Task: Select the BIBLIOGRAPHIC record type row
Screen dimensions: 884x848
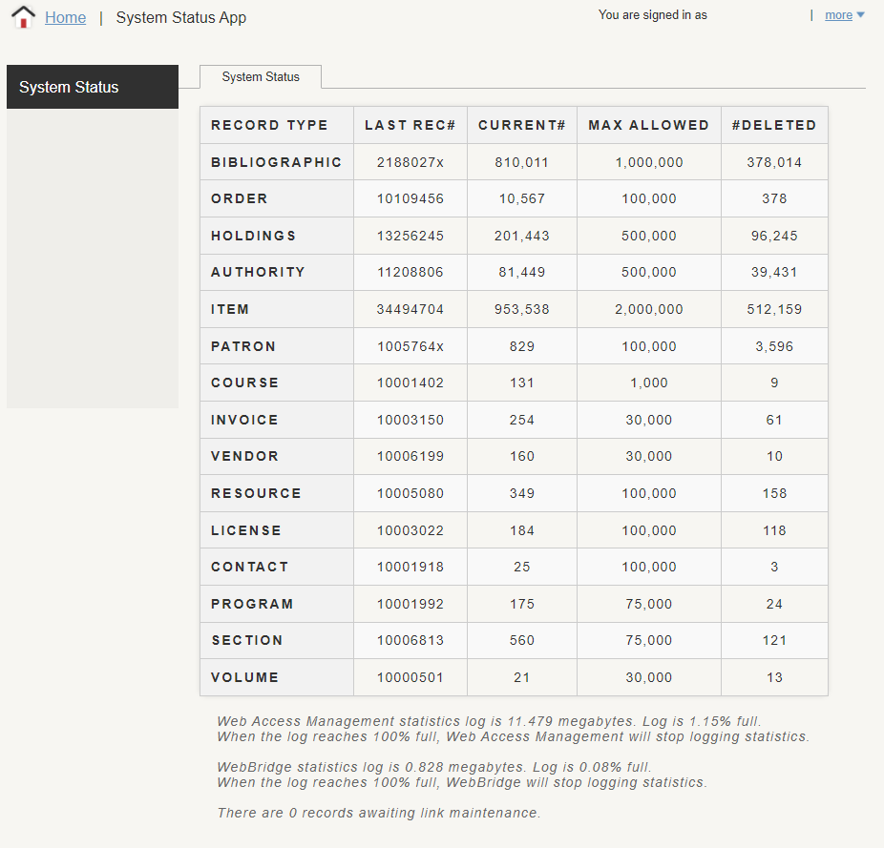Action: click(x=274, y=161)
